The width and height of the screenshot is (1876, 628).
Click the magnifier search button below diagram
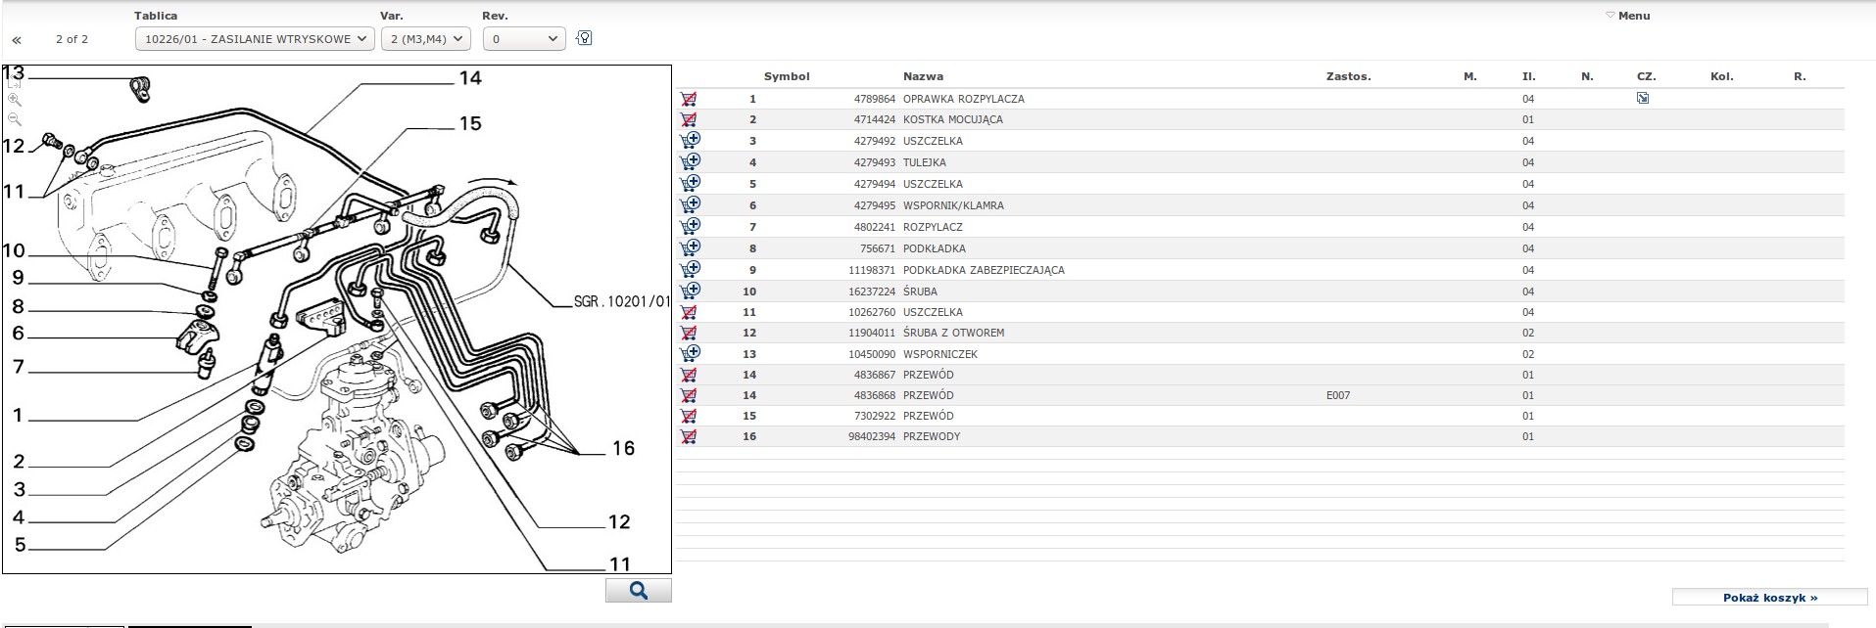point(638,591)
